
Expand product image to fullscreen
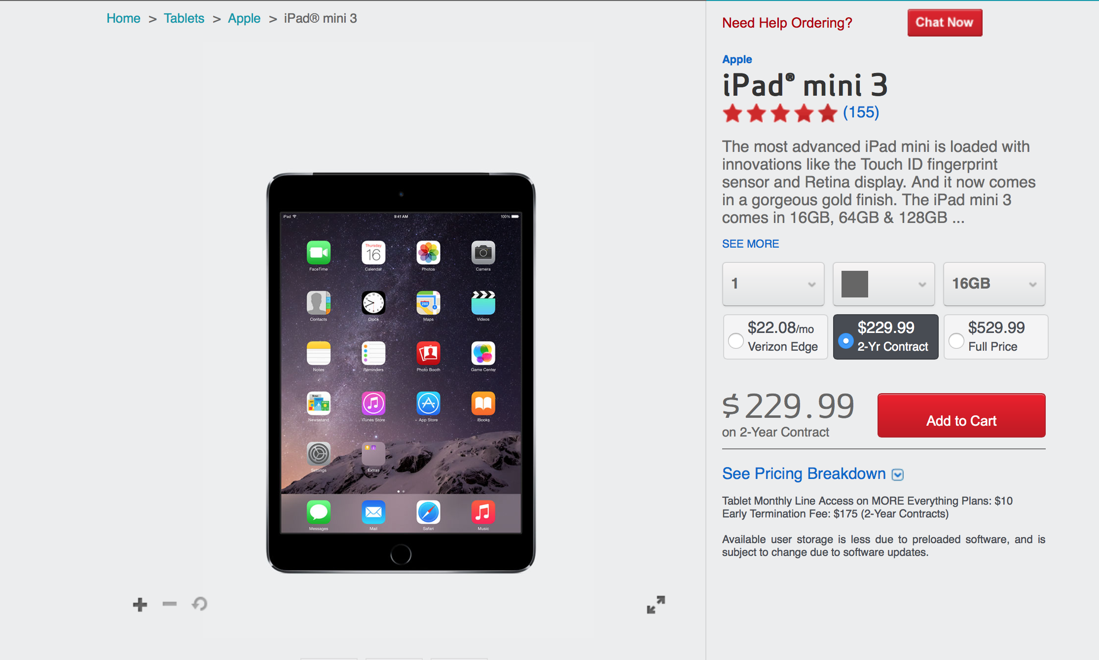[656, 604]
